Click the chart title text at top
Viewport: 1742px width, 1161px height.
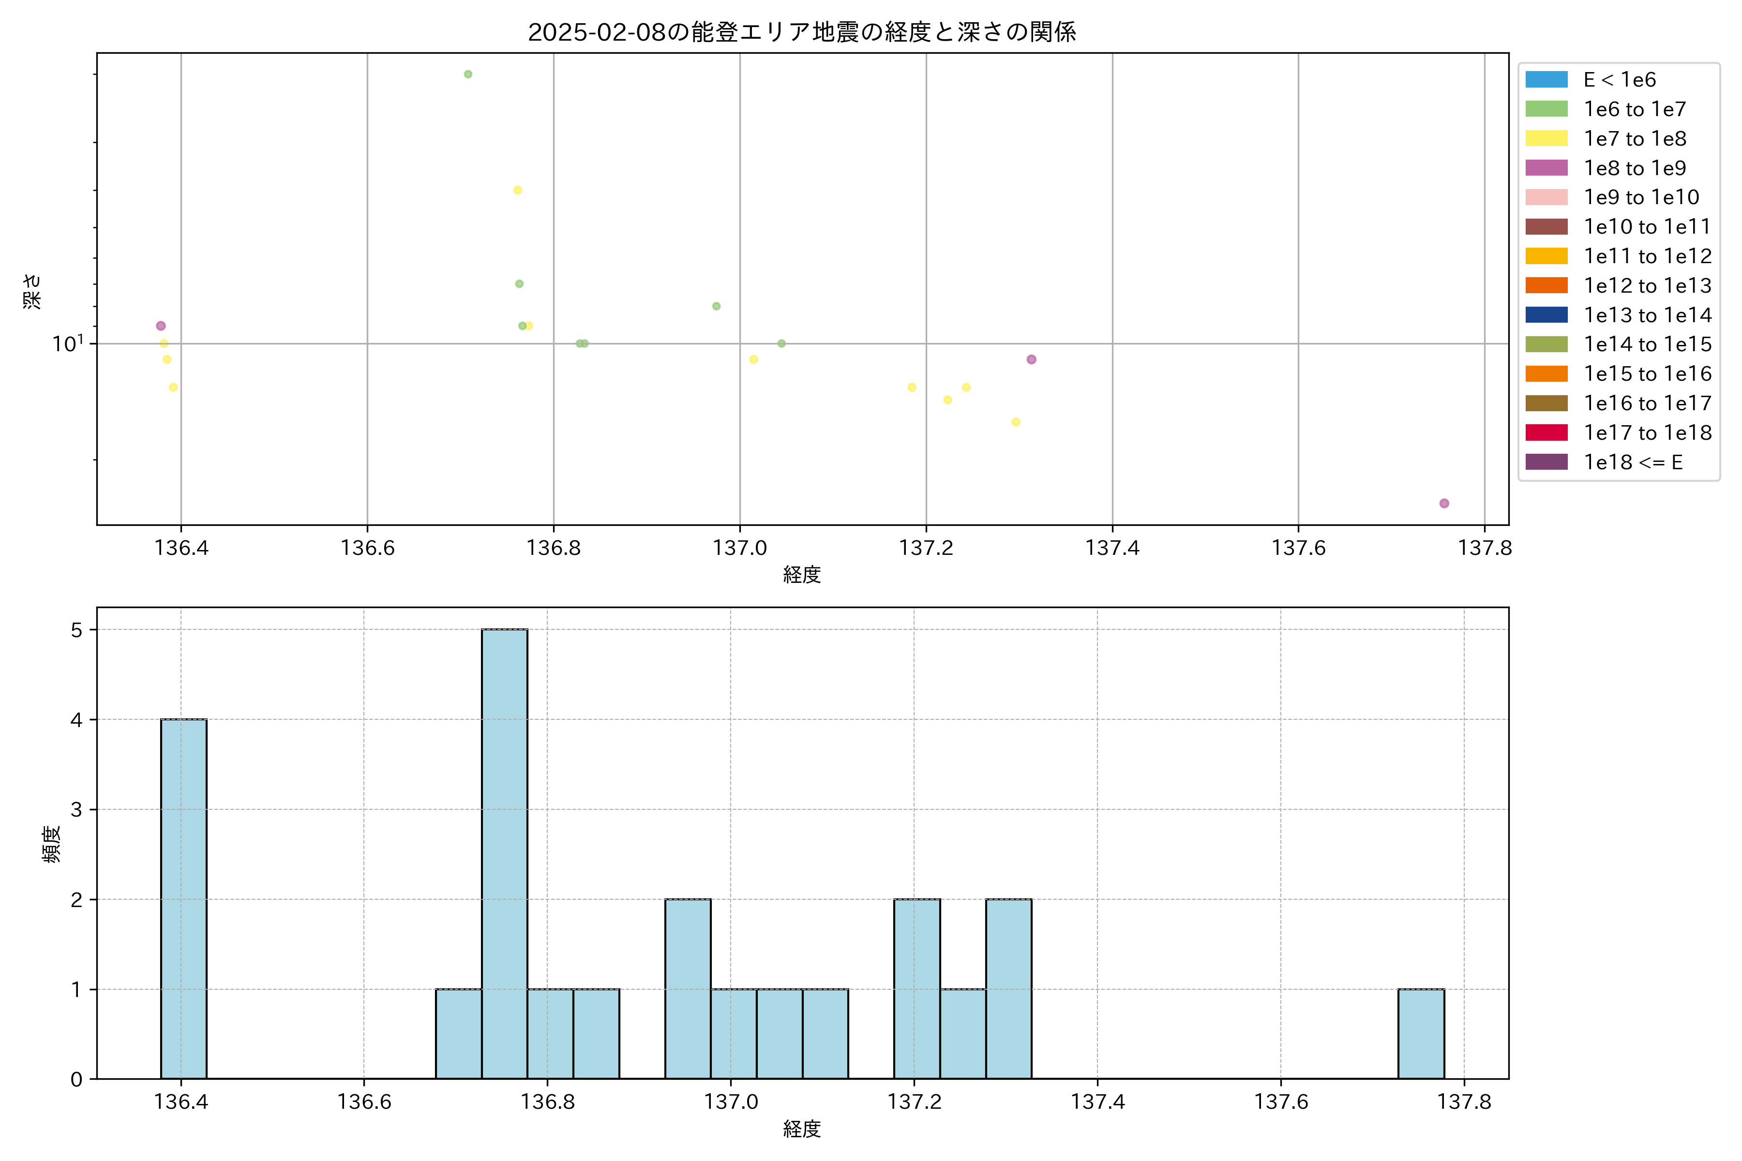801,32
